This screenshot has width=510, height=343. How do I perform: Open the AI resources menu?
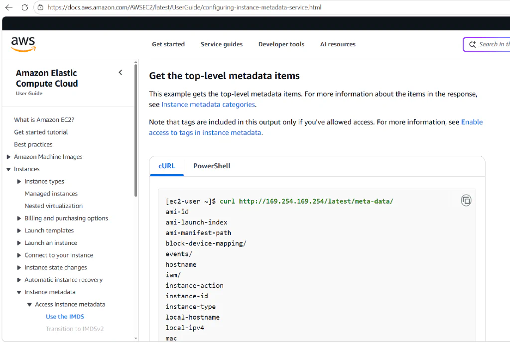(x=338, y=44)
